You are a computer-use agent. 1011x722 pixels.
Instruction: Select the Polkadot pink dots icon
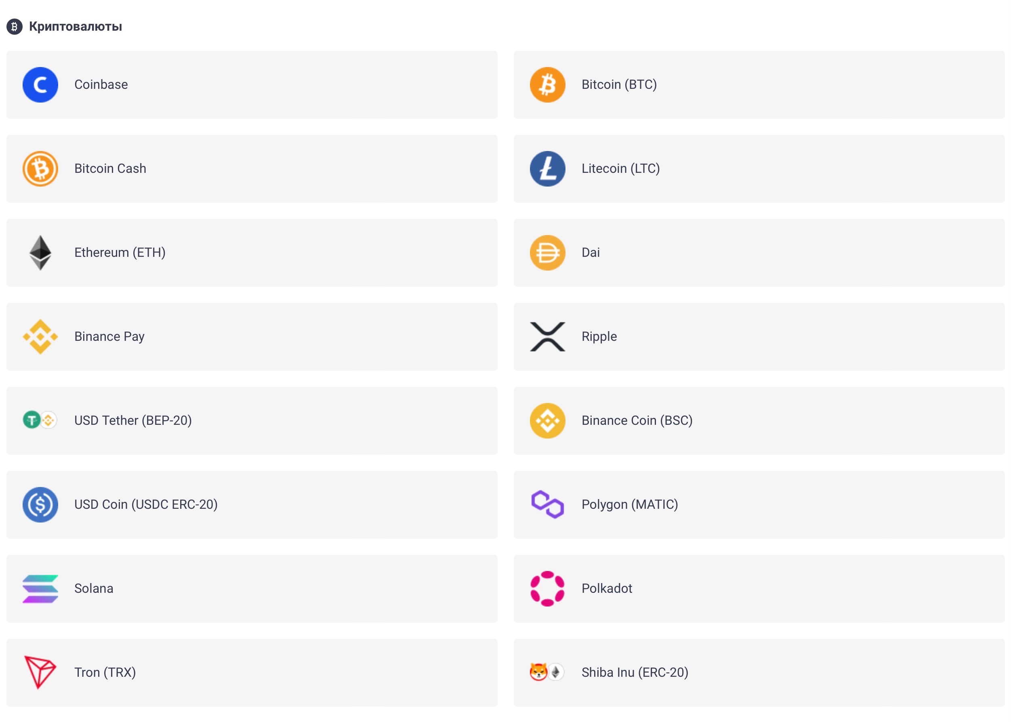[x=547, y=588]
